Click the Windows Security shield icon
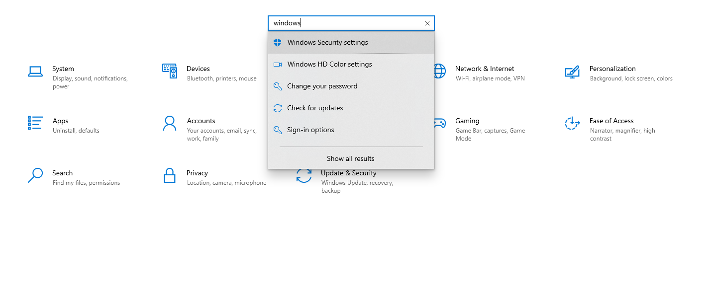The height and width of the screenshot is (297, 709). point(278,43)
